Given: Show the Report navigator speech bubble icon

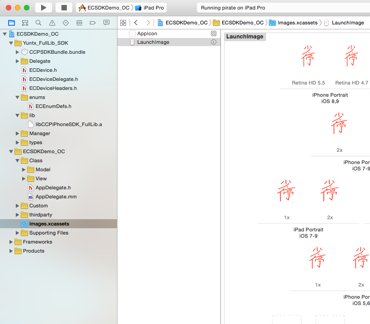Looking at the screenshot, I should [x=107, y=23].
